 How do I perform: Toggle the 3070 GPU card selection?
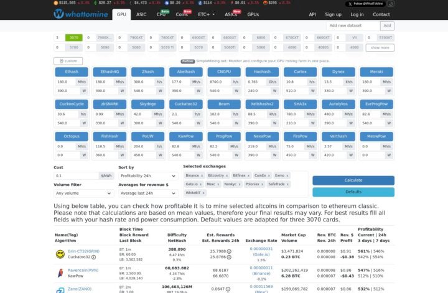[x=73, y=38]
